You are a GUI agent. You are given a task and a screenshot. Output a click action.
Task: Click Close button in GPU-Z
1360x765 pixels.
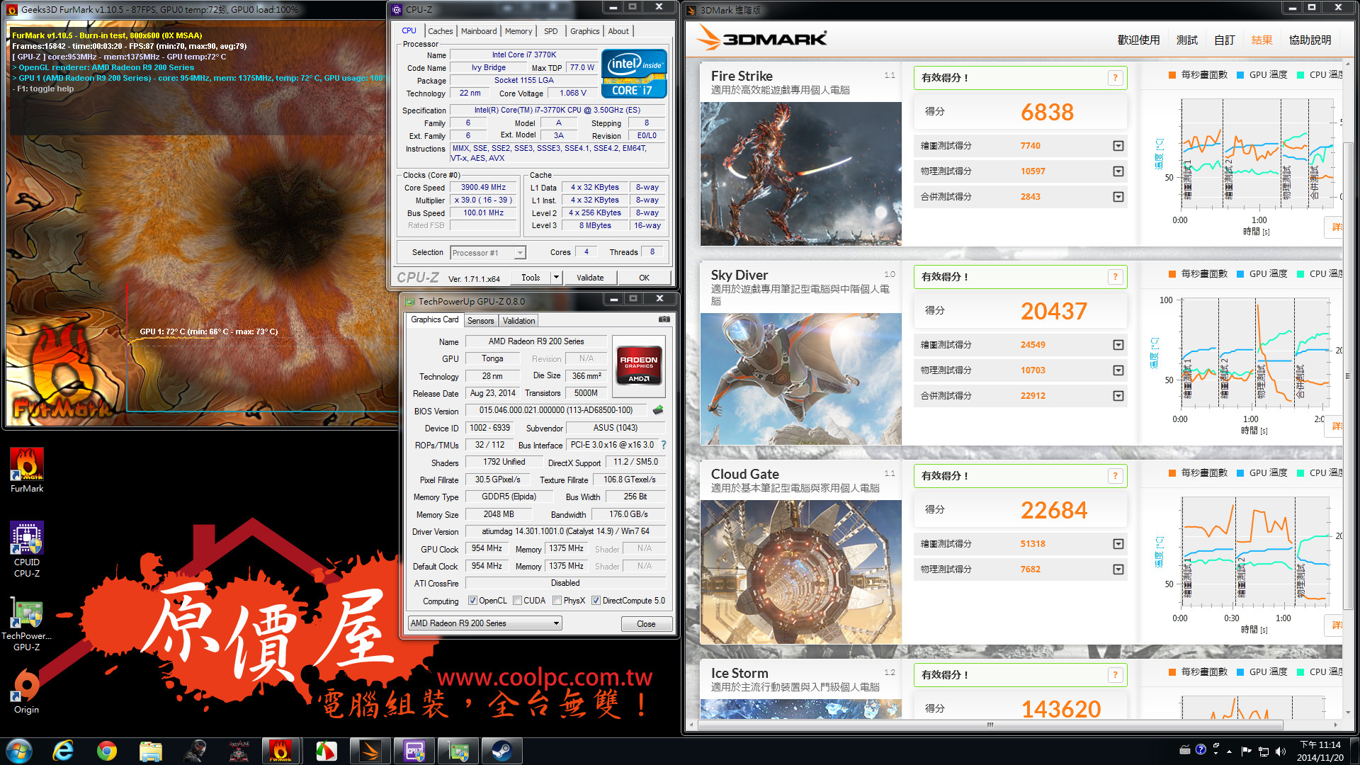click(x=646, y=624)
